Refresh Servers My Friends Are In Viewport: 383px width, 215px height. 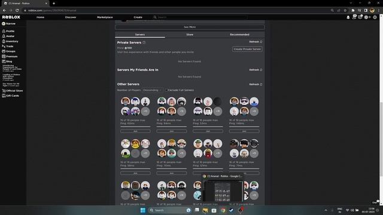point(256,70)
